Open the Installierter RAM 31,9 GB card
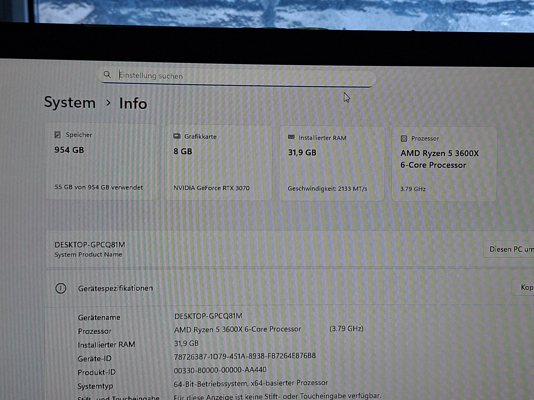The image size is (534, 400). (331, 163)
